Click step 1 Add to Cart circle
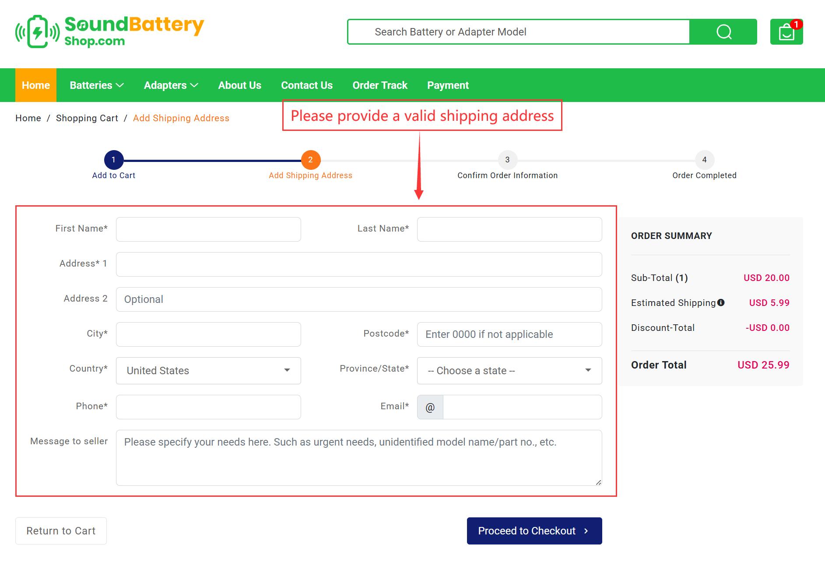Viewport: 825px width, 562px height. (x=114, y=160)
